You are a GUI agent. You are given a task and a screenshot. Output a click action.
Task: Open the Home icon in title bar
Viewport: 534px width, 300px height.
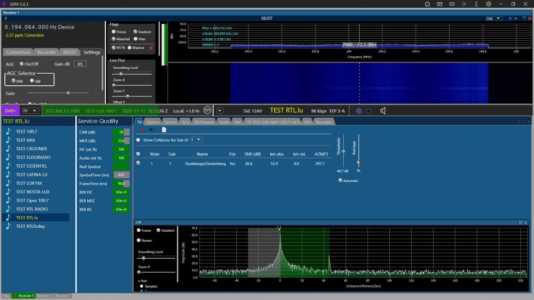[x=427, y=4]
